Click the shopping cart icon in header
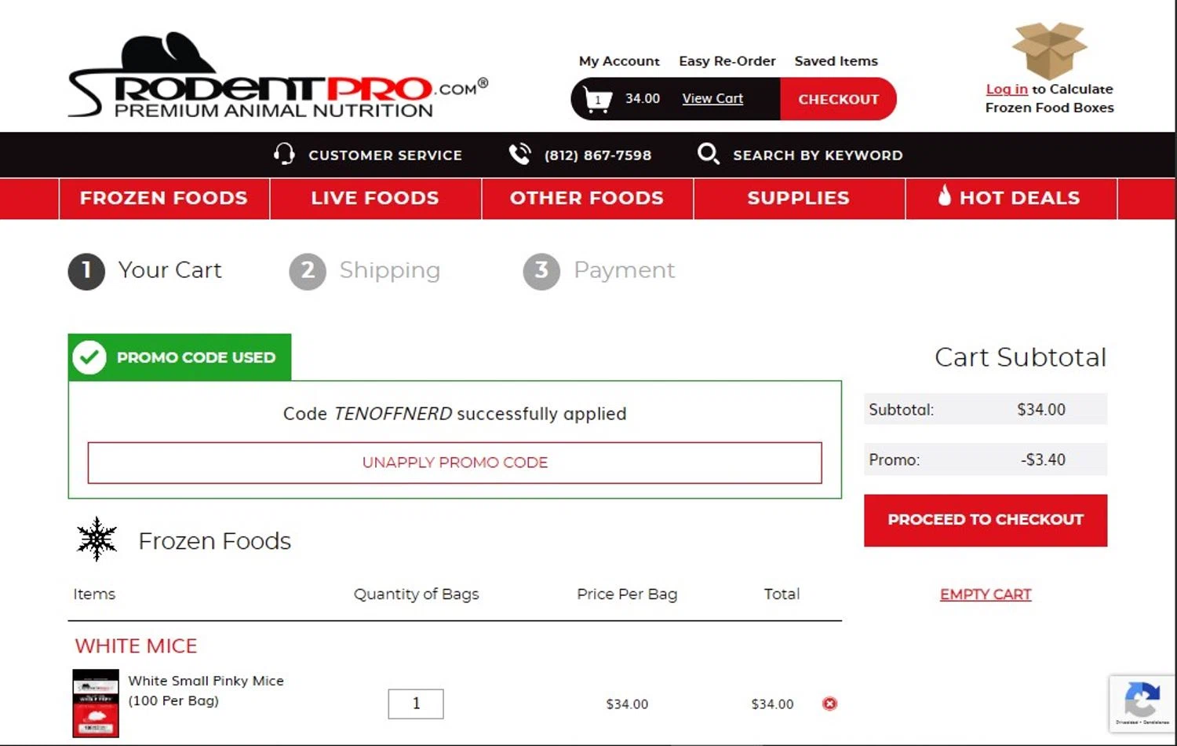The width and height of the screenshot is (1177, 746). [x=598, y=99]
